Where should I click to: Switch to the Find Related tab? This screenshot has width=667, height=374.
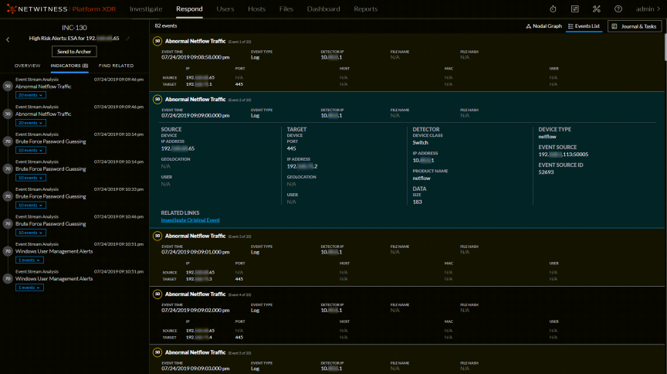point(116,66)
